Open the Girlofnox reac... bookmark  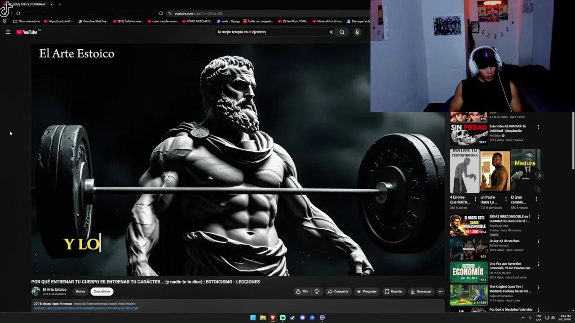(128, 21)
